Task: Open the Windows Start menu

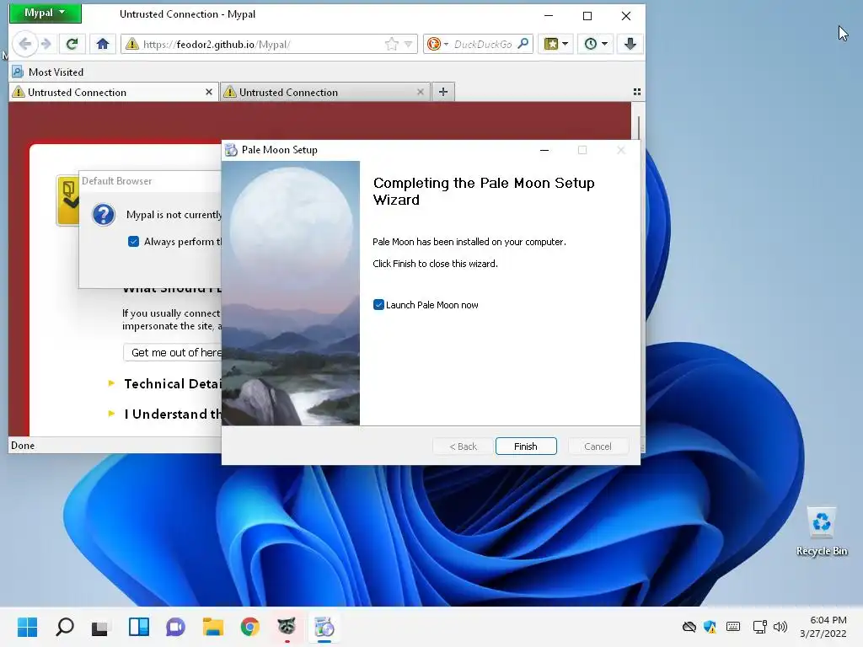Action: (x=27, y=627)
